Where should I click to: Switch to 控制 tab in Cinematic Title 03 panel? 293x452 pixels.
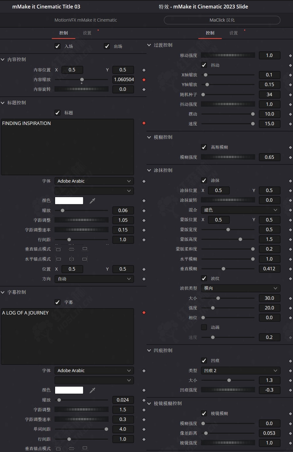pos(64,33)
